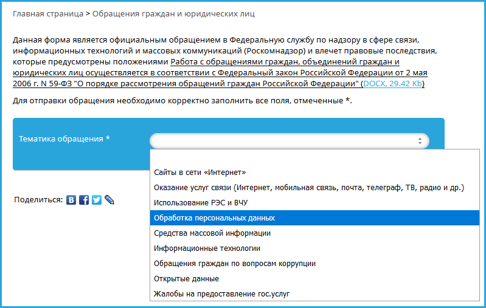Select Открытые данные option
This screenshot has width=486, height=308.
pos(314,279)
